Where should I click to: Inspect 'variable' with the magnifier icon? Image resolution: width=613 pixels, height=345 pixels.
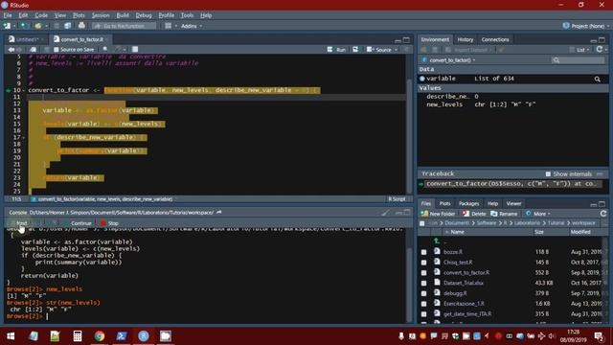pyautogui.click(x=597, y=79)
